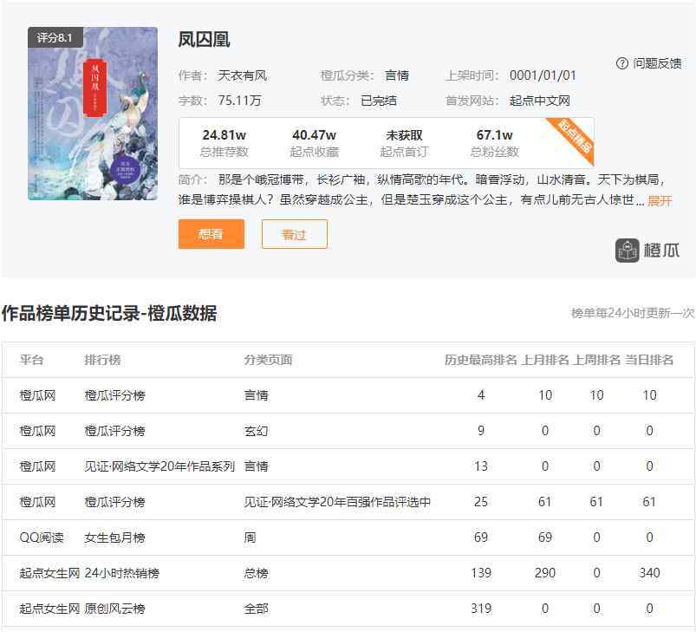This screenshot has height=632, width=696.
Task: Click author name 天衣有风
Action: pos(243,75)
